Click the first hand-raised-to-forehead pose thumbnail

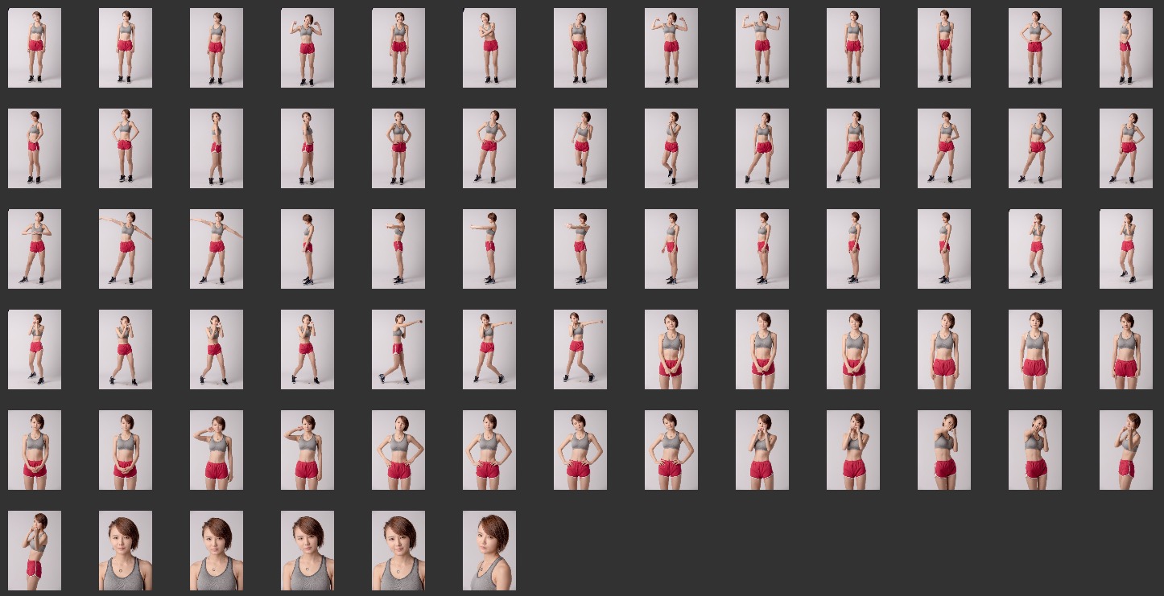217,450
